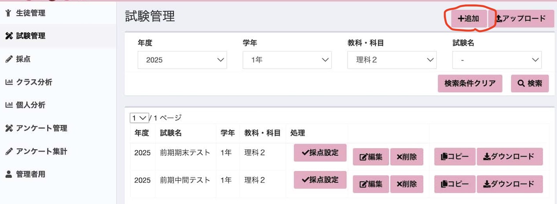
Task: Edit the 前期期末テスト exam row
Action: (371, 157)
